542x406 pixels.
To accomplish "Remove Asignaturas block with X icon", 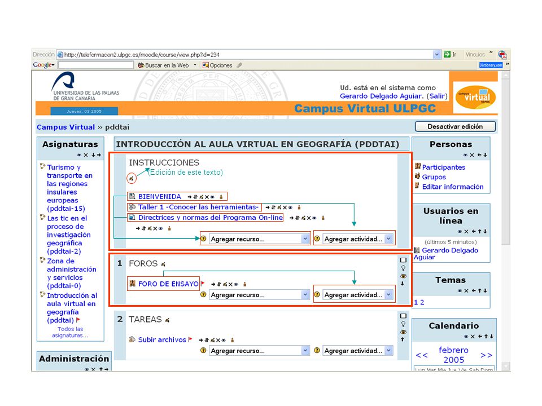I will click(x=86, y=155).
